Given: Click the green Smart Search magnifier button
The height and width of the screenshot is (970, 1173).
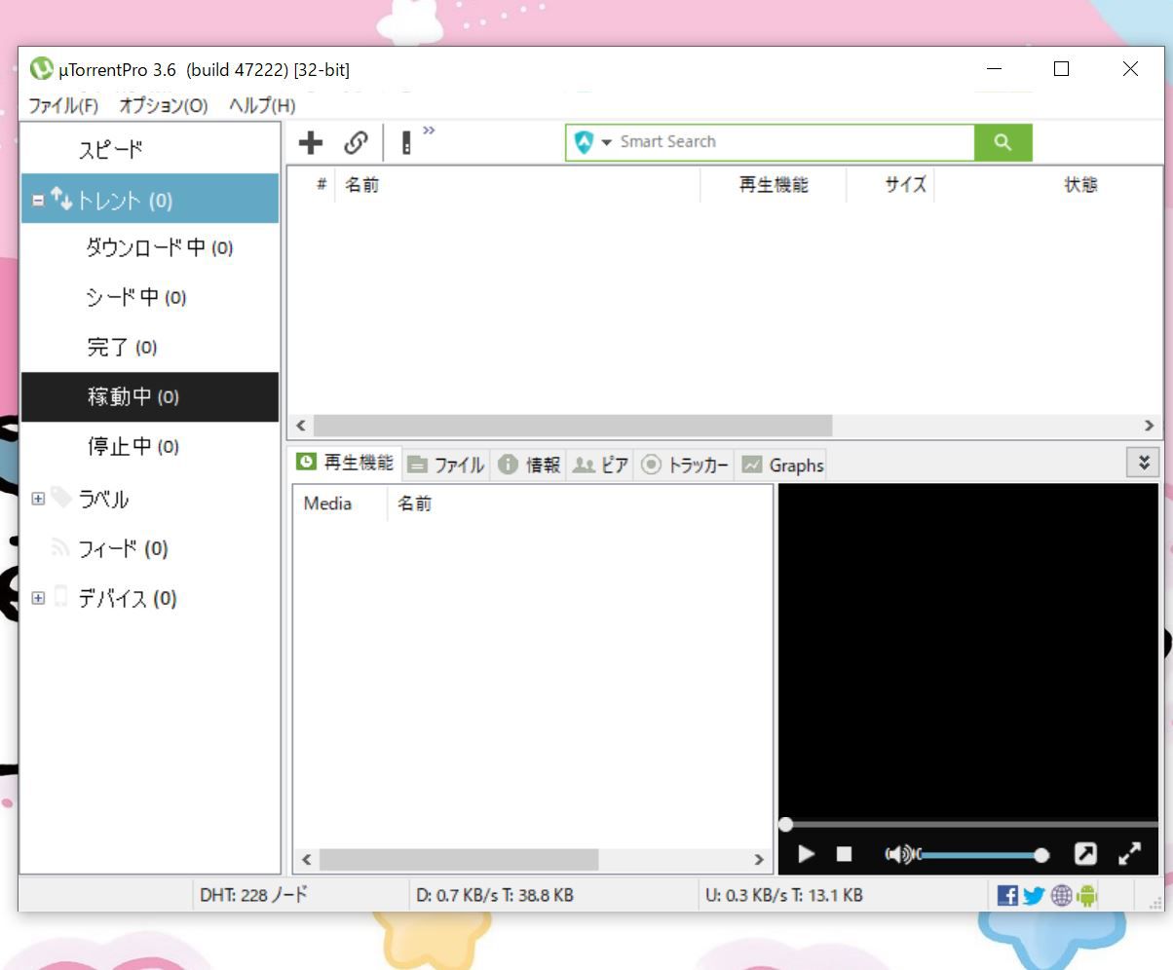Looking at the screenshot, I should pos(1003,142).
